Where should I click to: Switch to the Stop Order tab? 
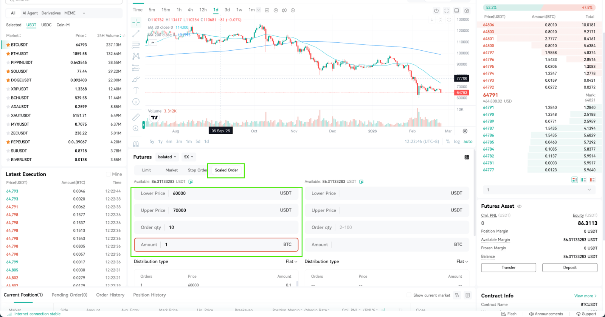pos(198,170)
